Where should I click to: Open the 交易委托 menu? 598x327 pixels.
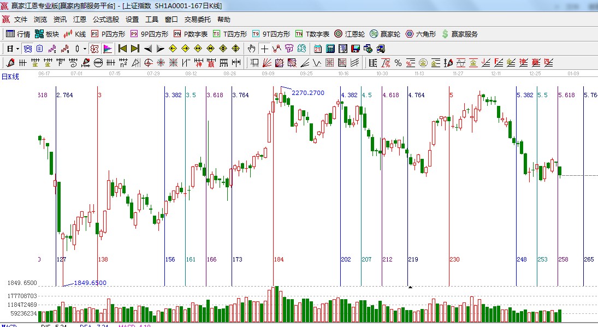pos(197,19)
